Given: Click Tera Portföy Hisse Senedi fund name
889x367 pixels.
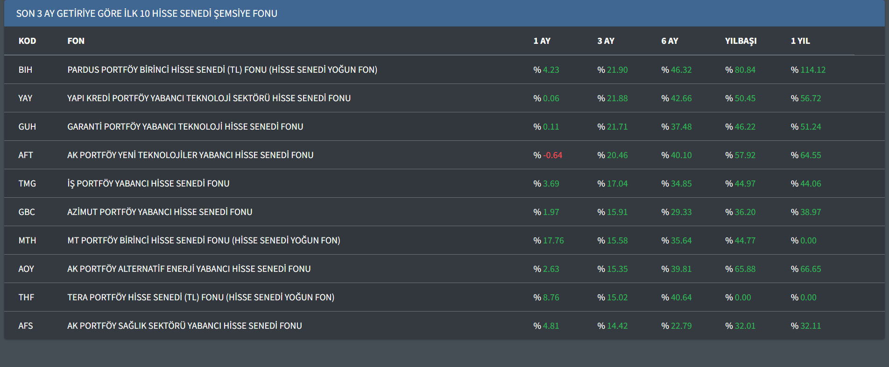Looking at the screenshot, I should click(x=201, y=298).
